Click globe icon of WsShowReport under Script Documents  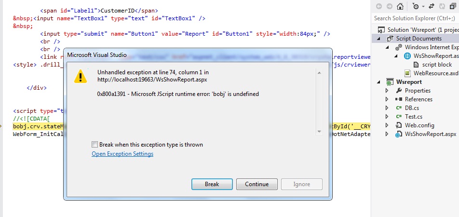click(407, 56)
